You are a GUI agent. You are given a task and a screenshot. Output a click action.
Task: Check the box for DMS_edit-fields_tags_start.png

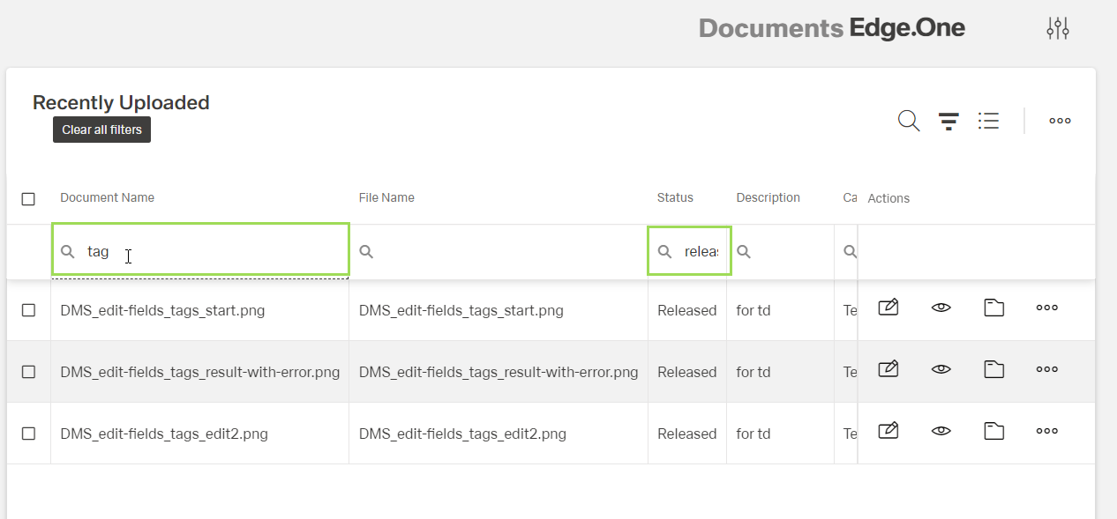(28, 310)
